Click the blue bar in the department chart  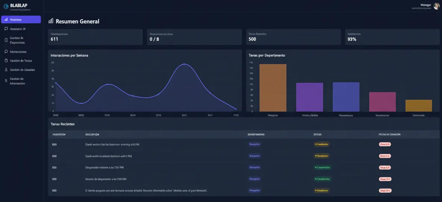click(346, 97)
